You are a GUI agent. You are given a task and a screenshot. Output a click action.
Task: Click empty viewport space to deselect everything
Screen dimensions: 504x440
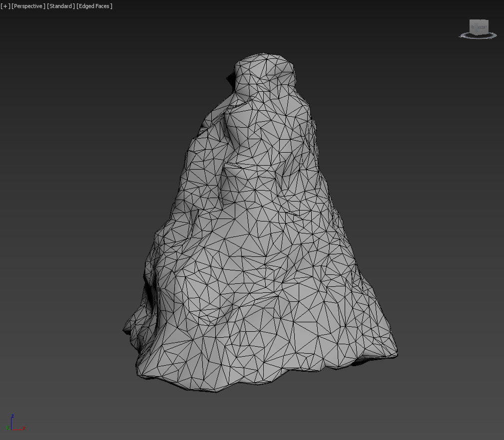(75, 200)
